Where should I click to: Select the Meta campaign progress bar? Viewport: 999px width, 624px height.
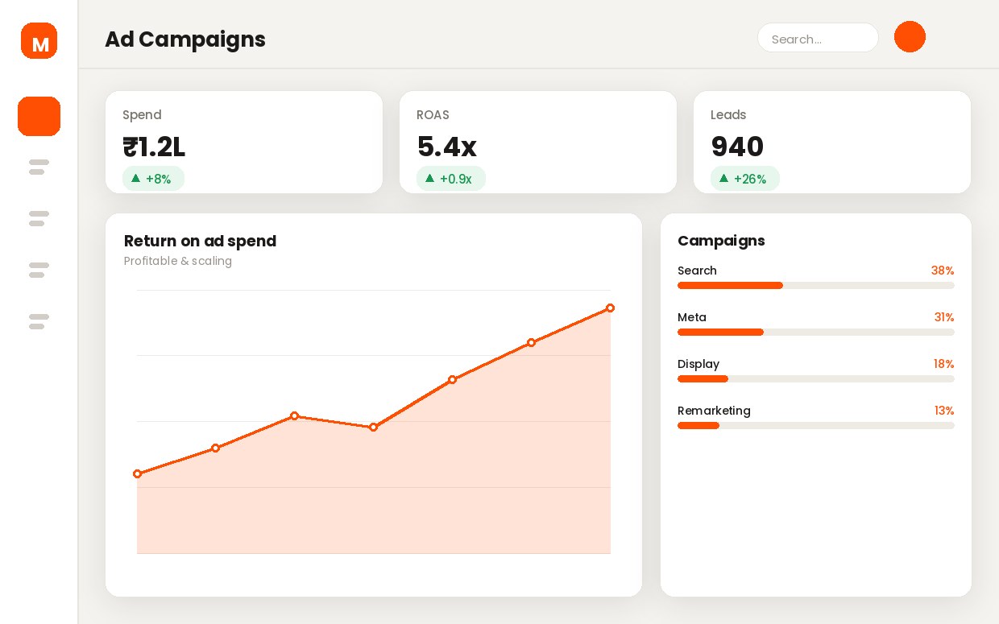816,333
